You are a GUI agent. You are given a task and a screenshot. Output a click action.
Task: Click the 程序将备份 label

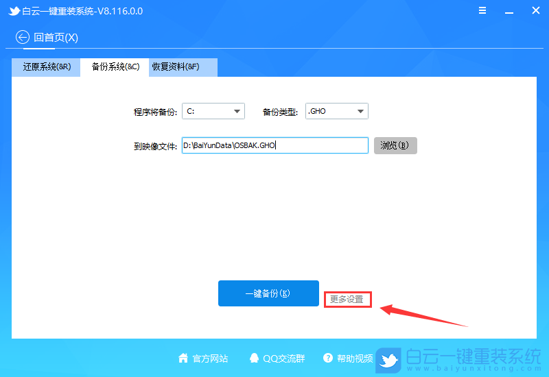pyautogui.click(x=155, y=112)
